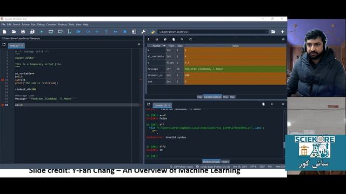Import data icon in Variable Explorer

click(x=149, y=39)
